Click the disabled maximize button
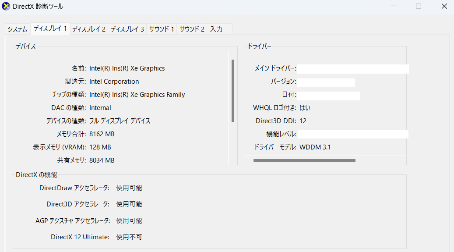Viewport: 454px width, 252px height. (x=419, y=6)
